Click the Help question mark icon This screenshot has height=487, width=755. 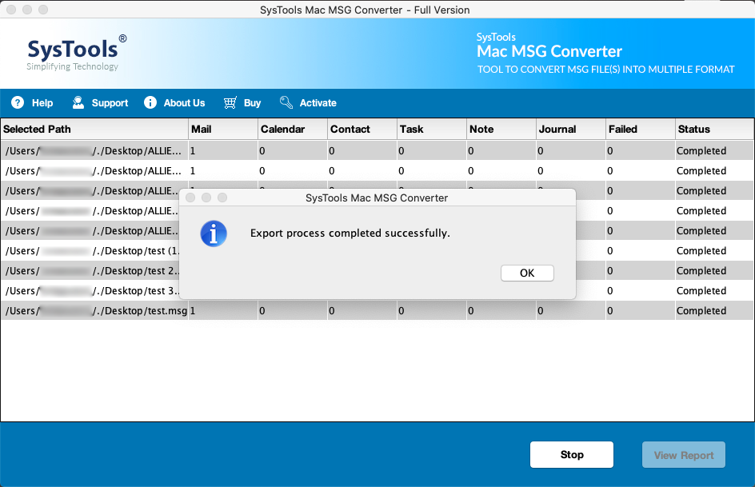pyautogui.click(x=18, y=102)
